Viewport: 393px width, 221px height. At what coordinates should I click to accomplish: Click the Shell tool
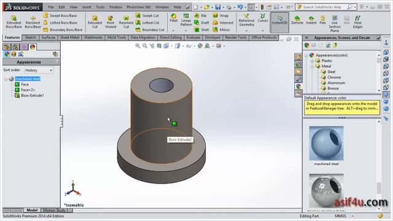point(201,29)
